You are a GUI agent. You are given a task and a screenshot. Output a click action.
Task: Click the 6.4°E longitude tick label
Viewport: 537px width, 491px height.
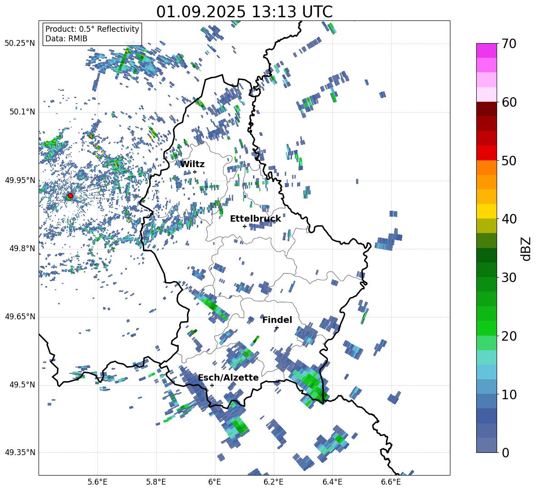click(332, 482)
